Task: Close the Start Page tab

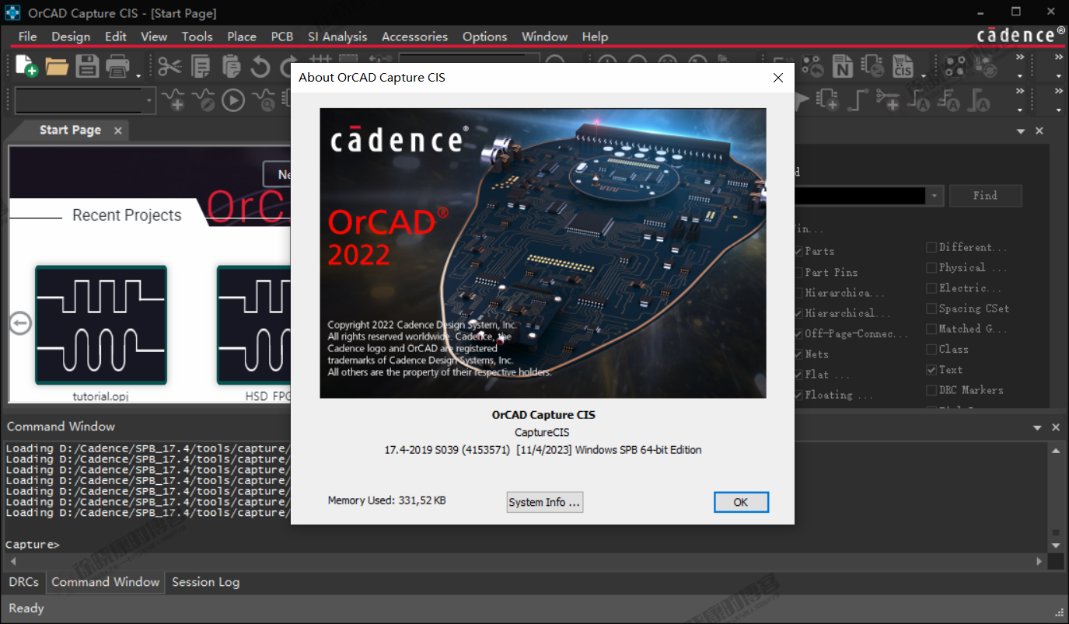Action: pyautogui.click(x=118, y=131)
